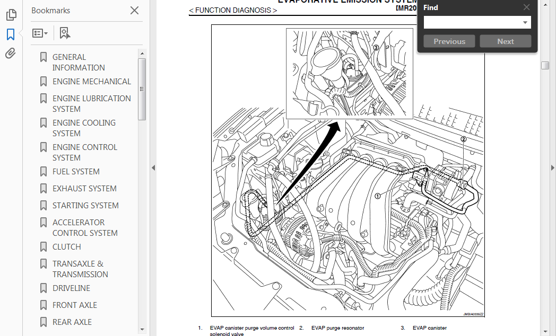Screen dimensions: 556x336
Task: Collapse the left navigation pane arrow
Action: [x=153, y=168]
